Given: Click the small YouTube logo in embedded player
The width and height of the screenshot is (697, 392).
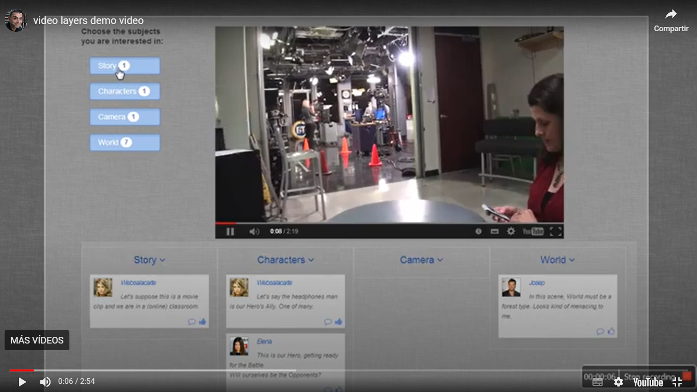Looking at the screenshot, I should pos(533,232).
